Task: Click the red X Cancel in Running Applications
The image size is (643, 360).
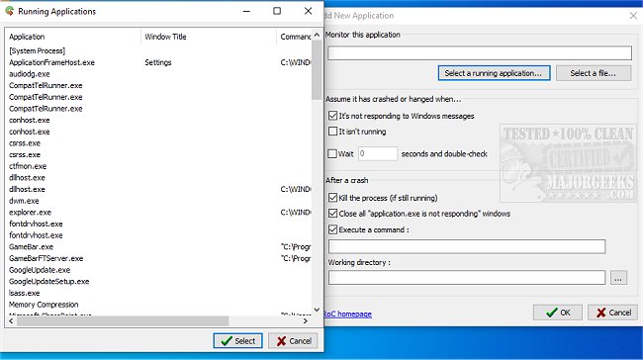Action: (293, 341)
